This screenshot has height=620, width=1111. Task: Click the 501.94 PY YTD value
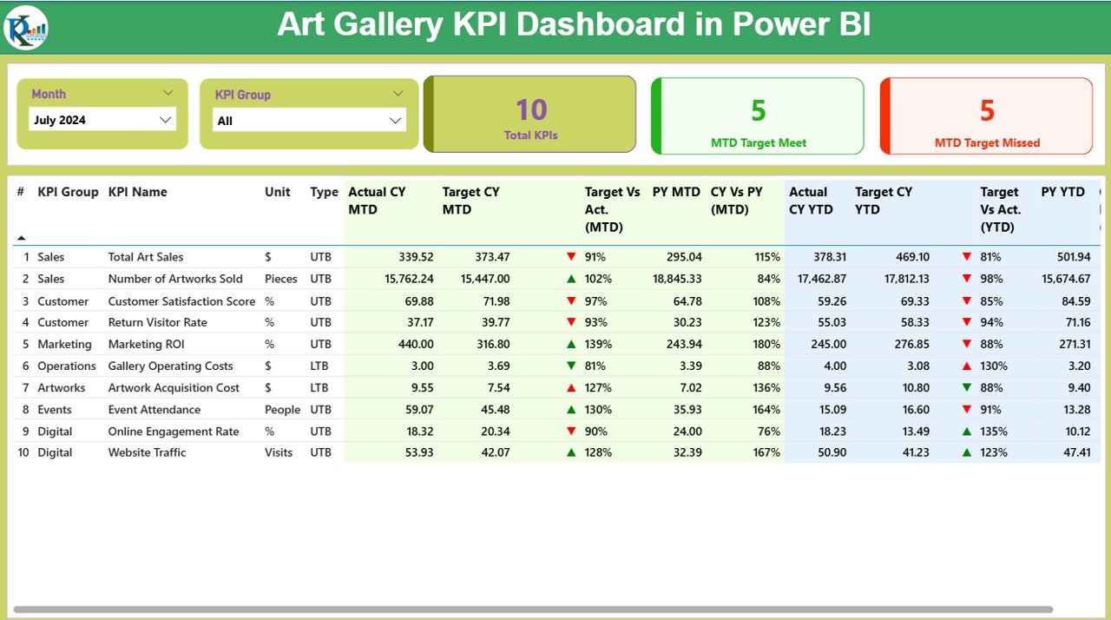coord(1073,257)
